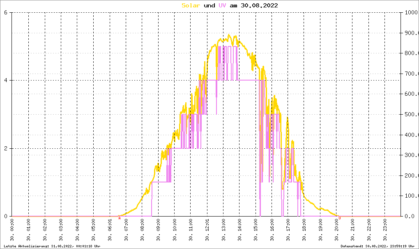Click the 800 label on the right solar axis
This screenshot has height=249, width=419.
pos(411,53)
